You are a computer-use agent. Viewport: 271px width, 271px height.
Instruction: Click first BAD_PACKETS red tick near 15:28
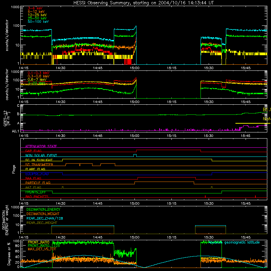[x=205, y=196]
